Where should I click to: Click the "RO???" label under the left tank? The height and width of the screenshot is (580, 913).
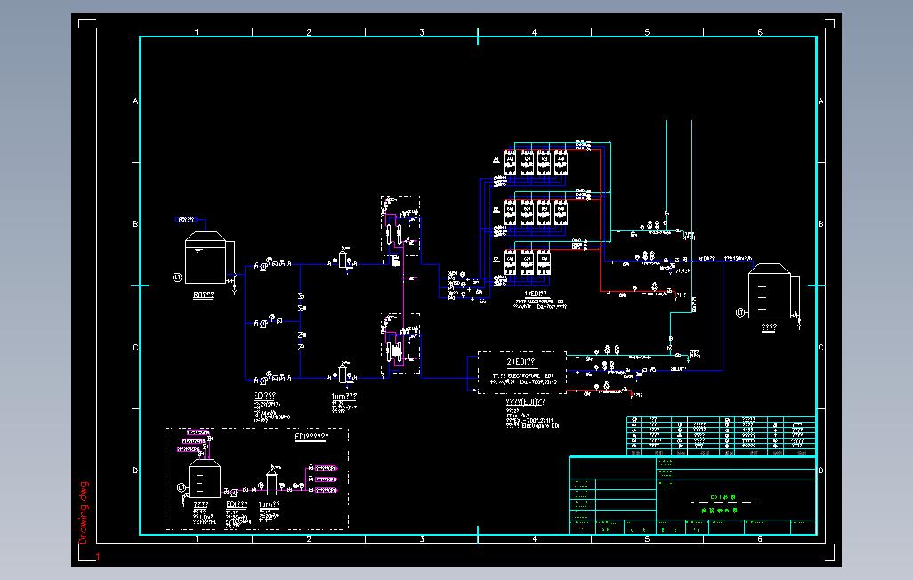(203, 295)
